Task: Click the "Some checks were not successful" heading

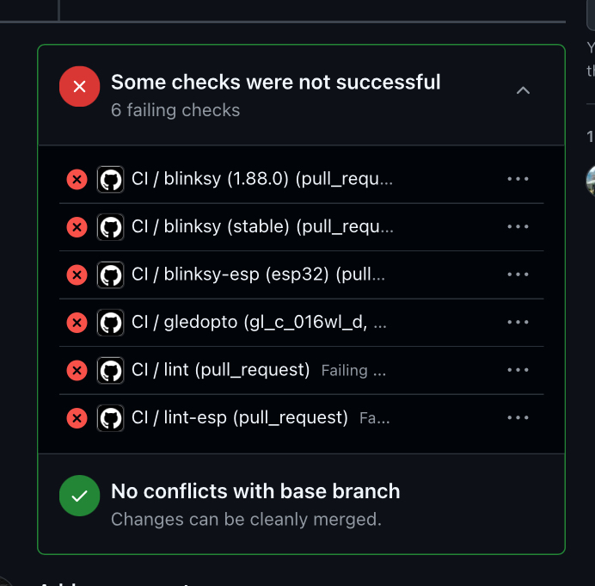Action: (x=275, y=83)
